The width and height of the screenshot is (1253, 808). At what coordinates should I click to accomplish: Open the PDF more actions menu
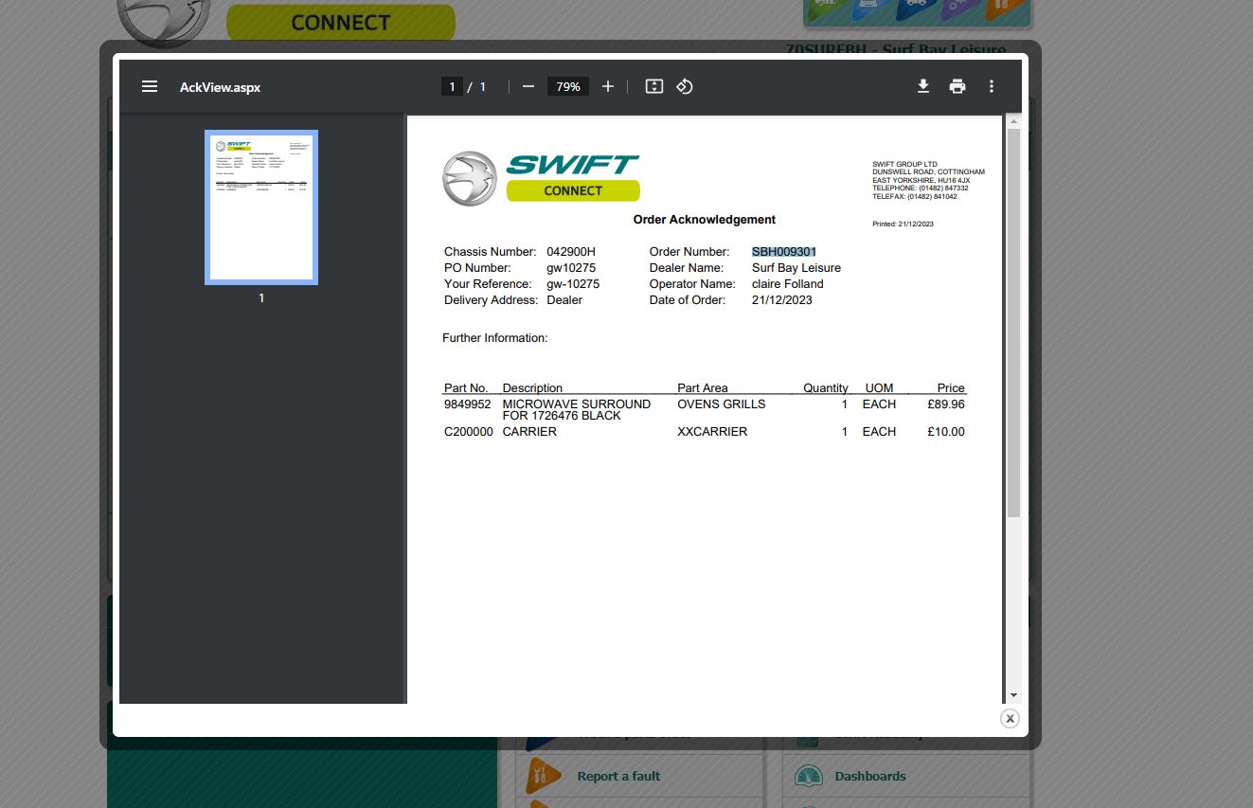coord(992,86)
